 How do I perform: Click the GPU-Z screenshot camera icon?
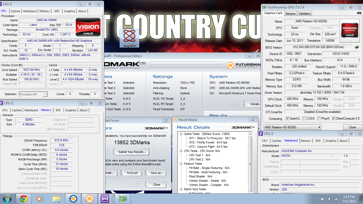[x=359, y=13]
